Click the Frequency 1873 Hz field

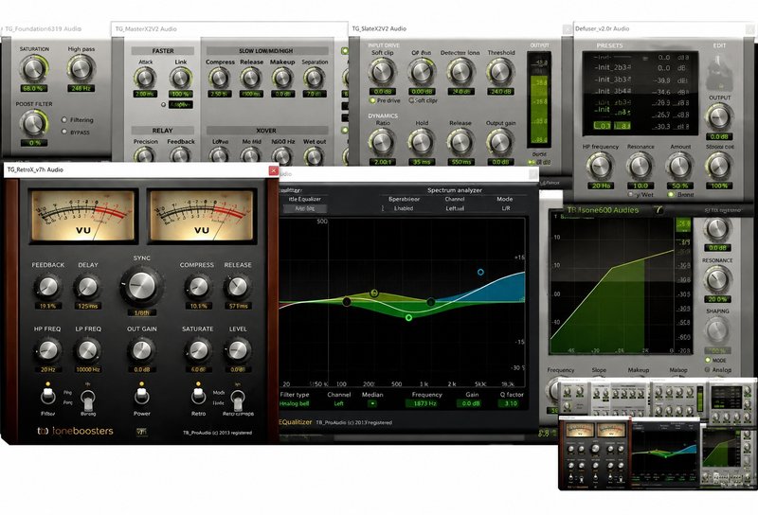coord(424,403)
